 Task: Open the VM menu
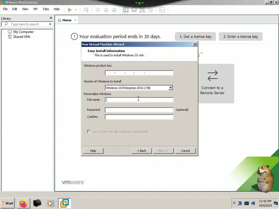point(35,9)
